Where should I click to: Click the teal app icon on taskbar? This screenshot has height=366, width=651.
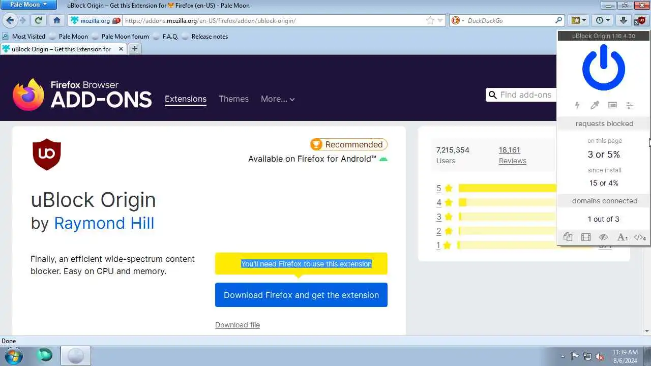pyautogui.click(x=45, y=355)
